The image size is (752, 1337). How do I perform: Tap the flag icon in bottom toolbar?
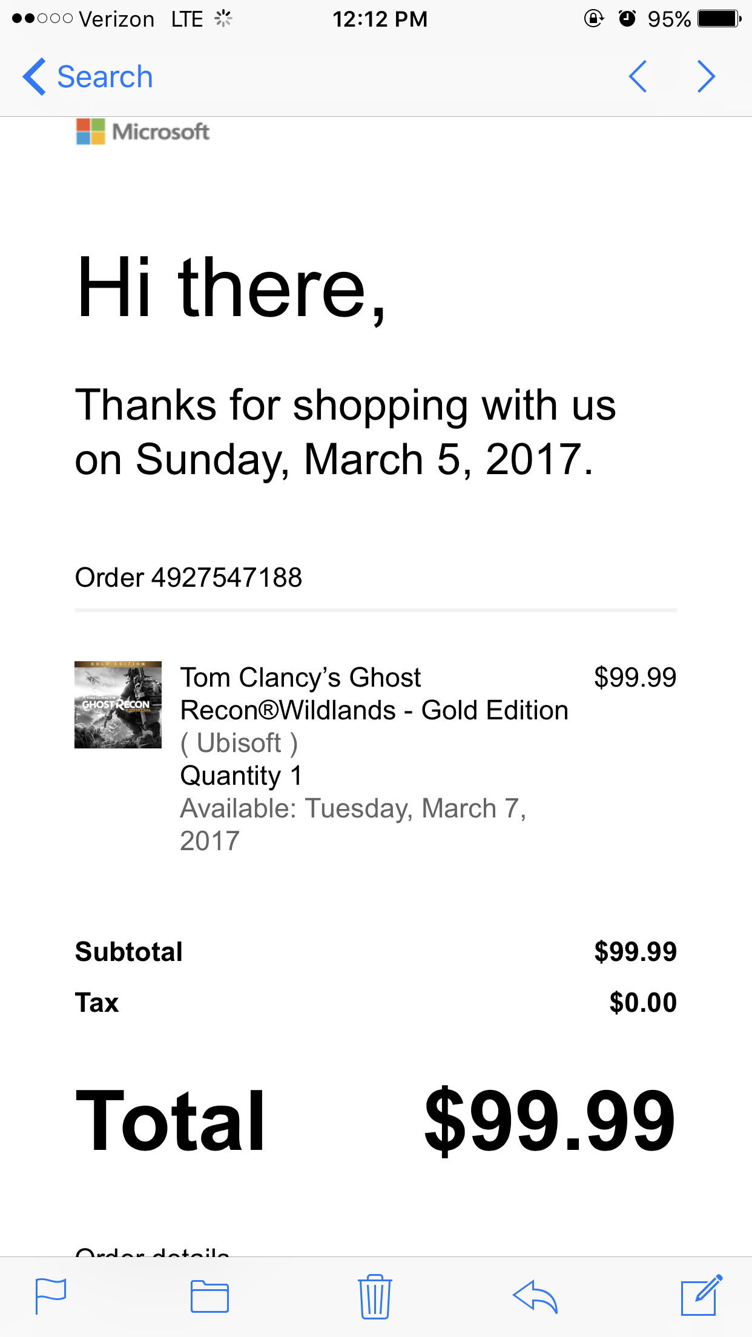(50, 1296)
